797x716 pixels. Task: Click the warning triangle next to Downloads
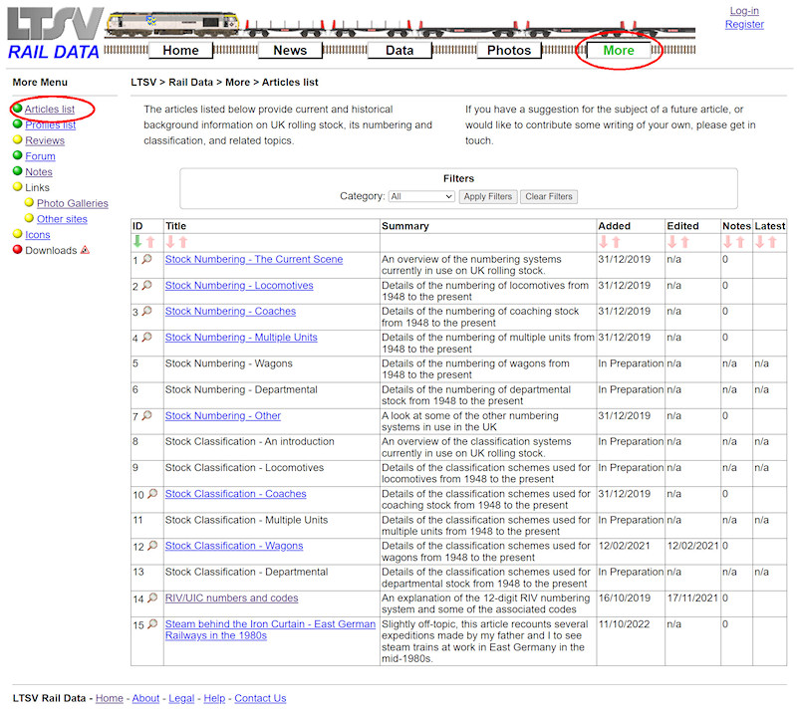click(x=85, y=250)
